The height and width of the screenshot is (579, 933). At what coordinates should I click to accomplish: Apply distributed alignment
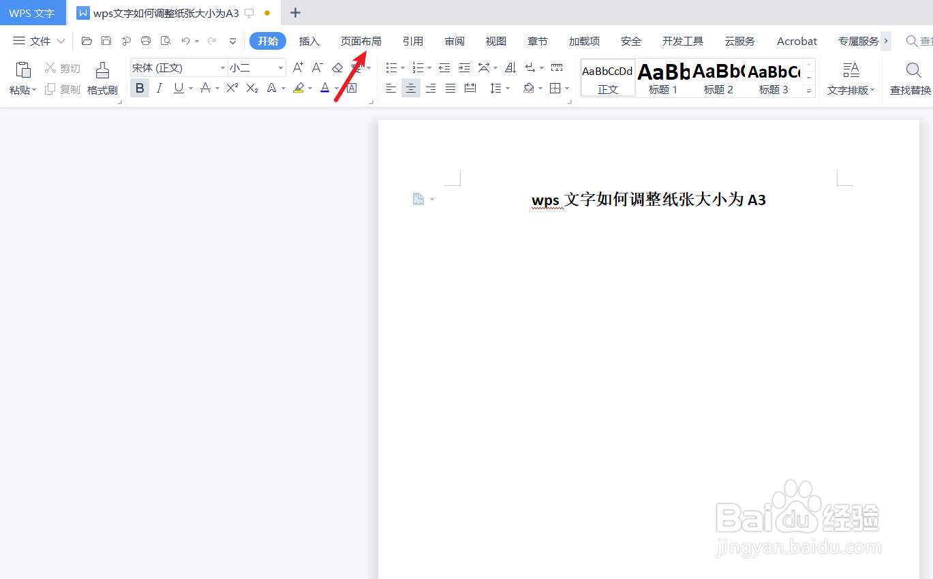(470, 88)
